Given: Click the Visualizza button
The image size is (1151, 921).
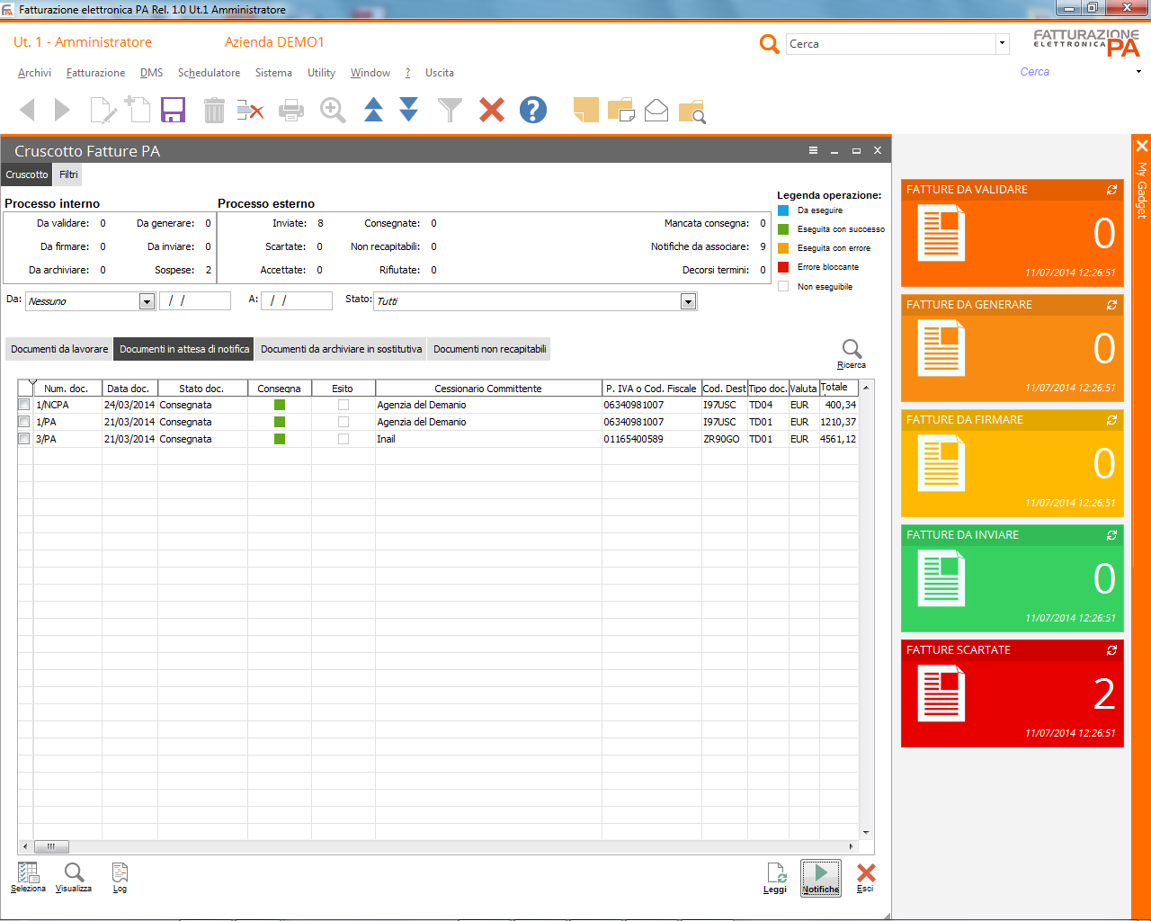Looking at the screenshot, I should coord(74,878).
